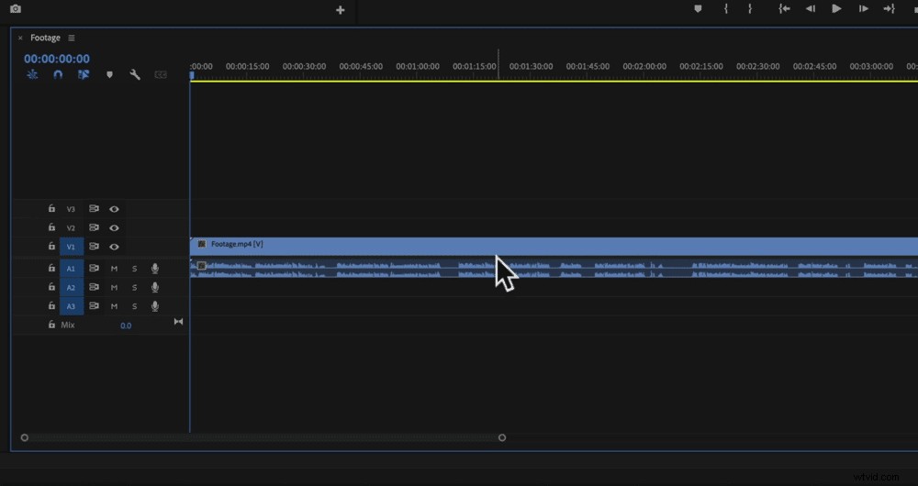Toggle track lock for V1

(51, 247)
